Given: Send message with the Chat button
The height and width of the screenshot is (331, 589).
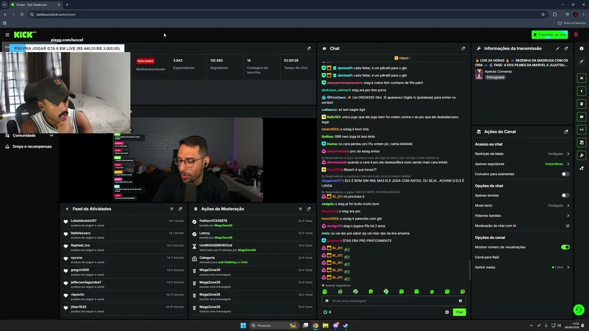Looking at the screenshot, I should pos(459,312).
